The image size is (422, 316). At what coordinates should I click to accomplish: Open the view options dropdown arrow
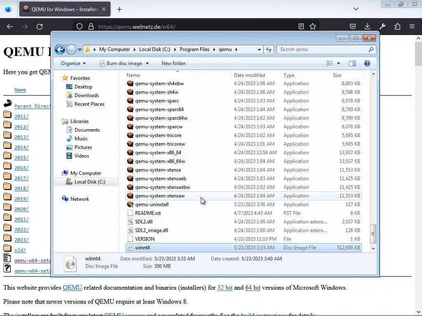339,63
